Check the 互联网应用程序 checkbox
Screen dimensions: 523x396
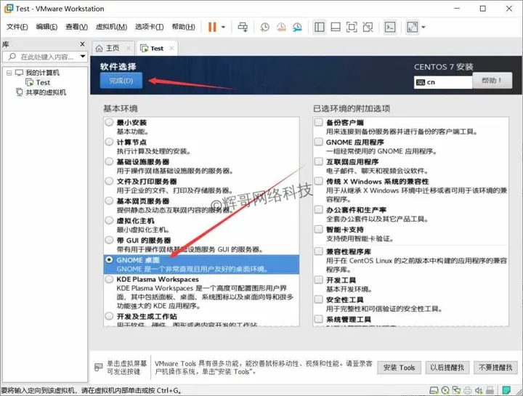(x=319, y=162)
